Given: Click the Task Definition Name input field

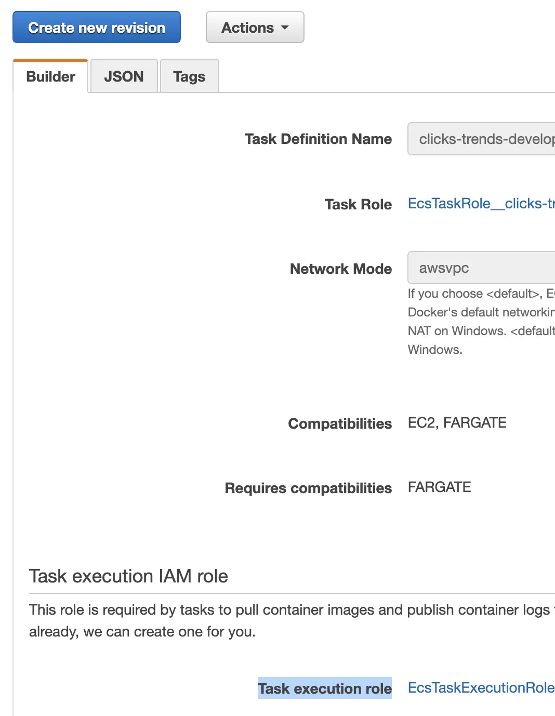Looking at the screenshot, I should point(481,139).
